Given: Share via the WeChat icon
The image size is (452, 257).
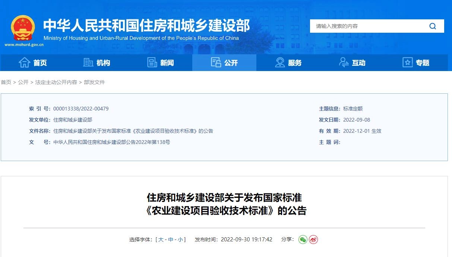Looking at the screenshot, I should tap(303, 240).
